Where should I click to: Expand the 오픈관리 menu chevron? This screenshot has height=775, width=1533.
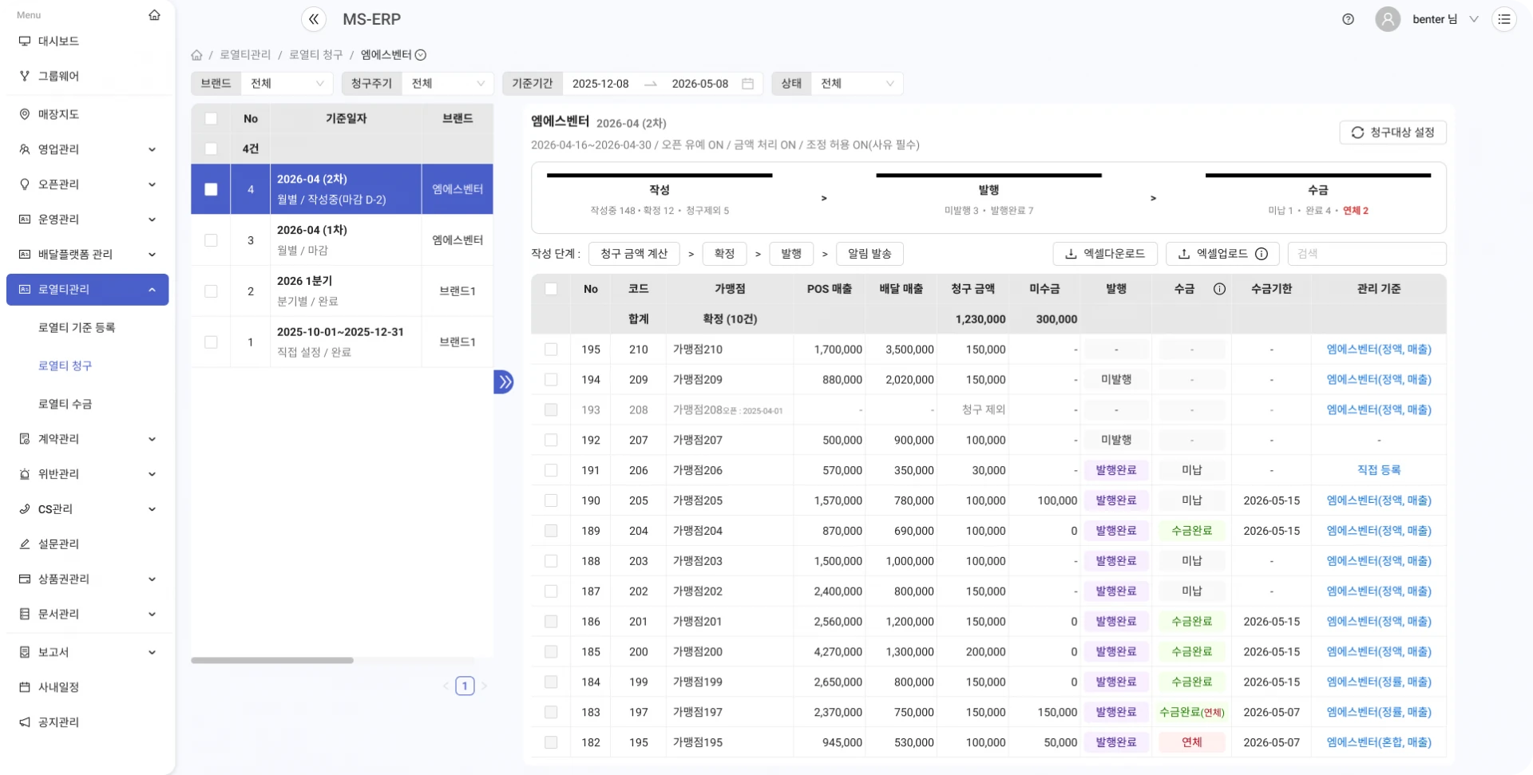[152, 184]
